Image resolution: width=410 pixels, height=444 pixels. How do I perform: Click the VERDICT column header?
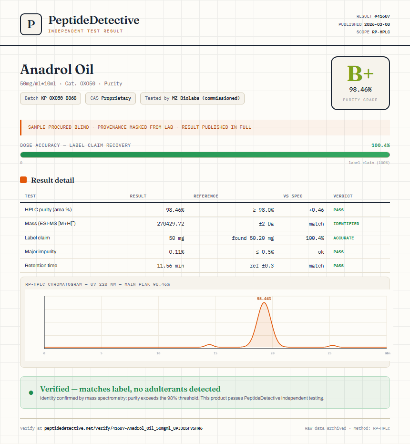click(343, 196)
